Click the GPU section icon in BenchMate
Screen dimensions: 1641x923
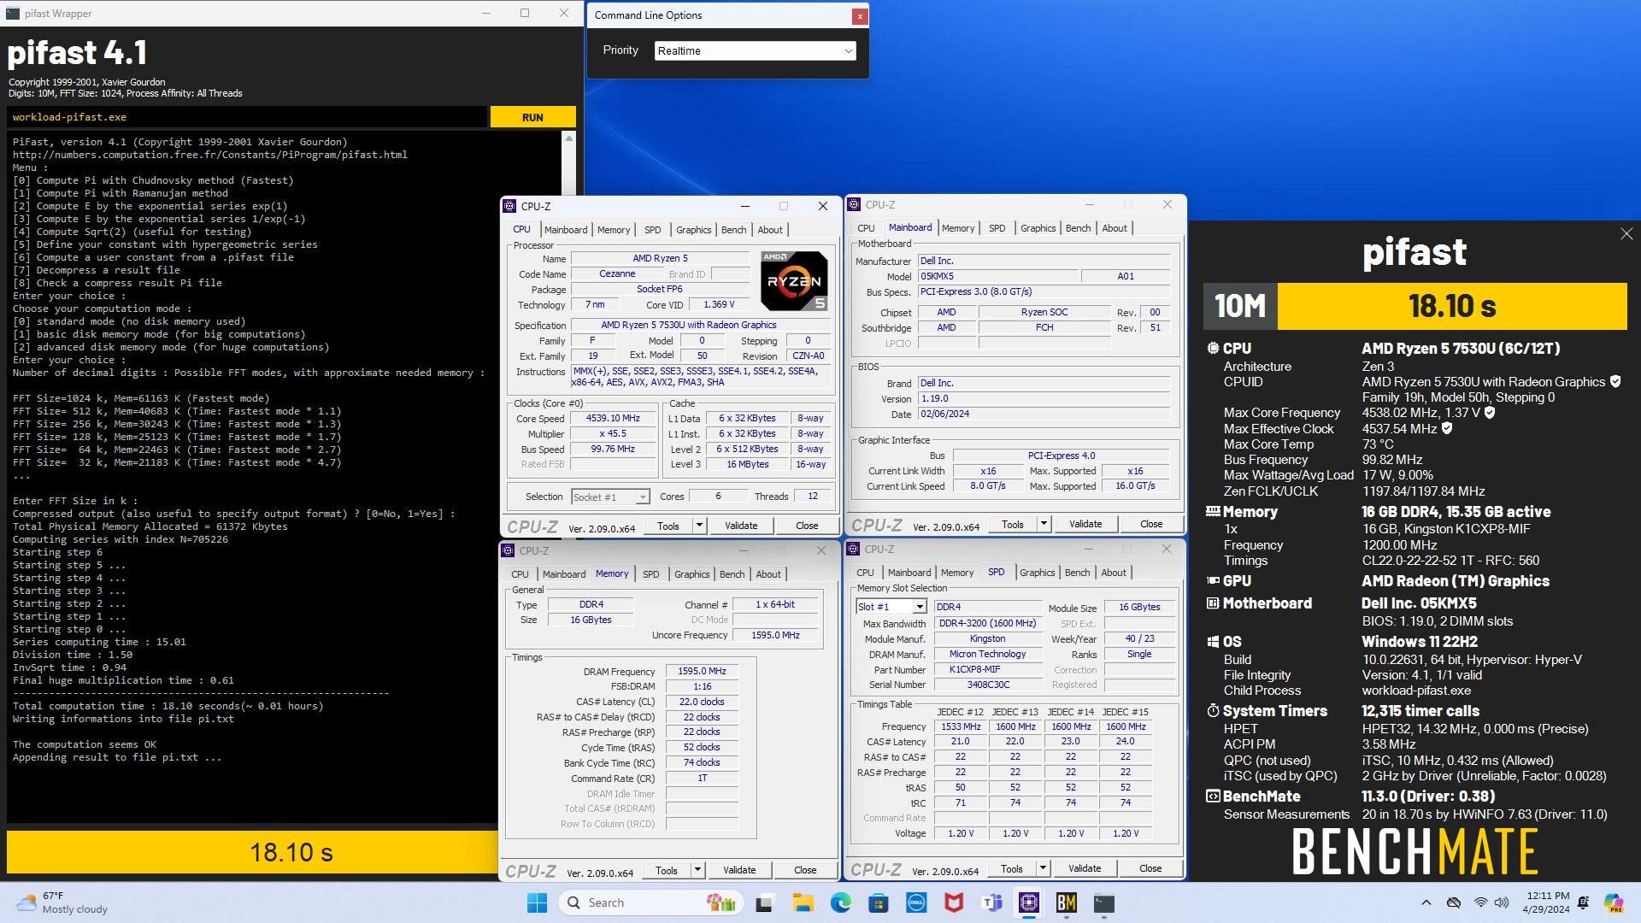(x=1212, y=581)
